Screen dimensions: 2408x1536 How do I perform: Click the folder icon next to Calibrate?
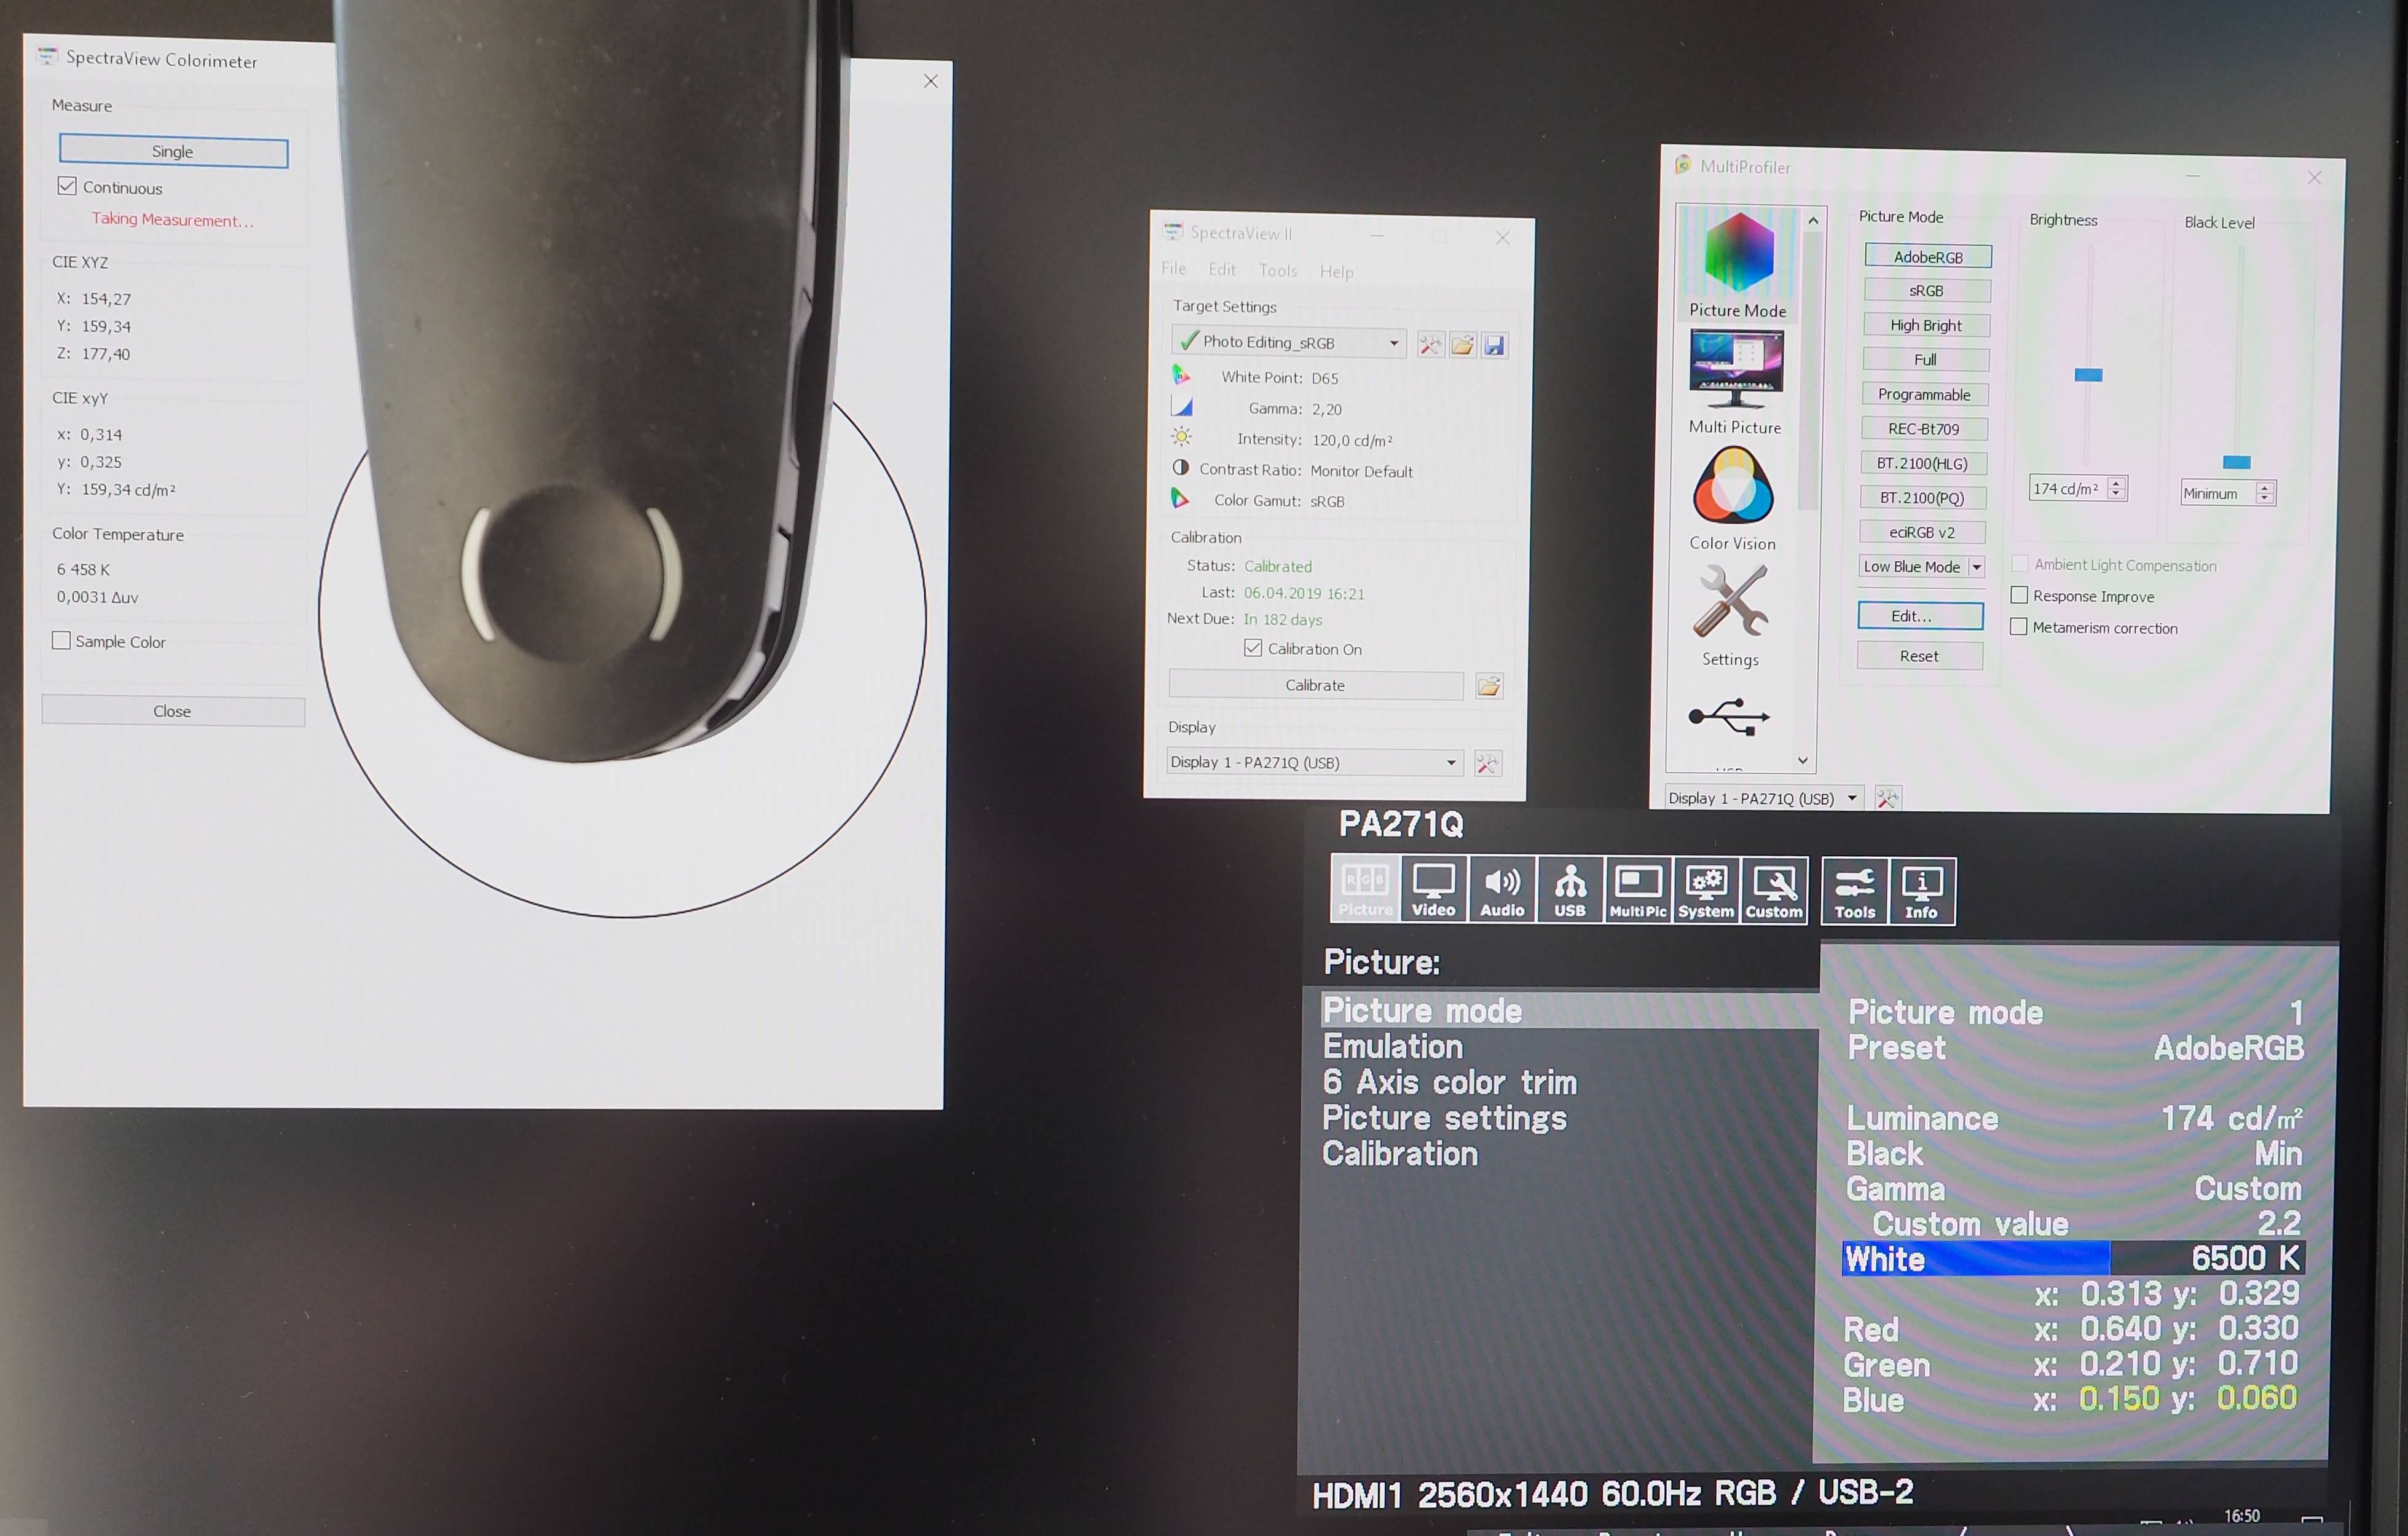point(1489,686)
